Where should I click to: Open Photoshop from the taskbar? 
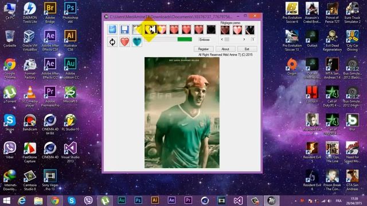(138, 201)
